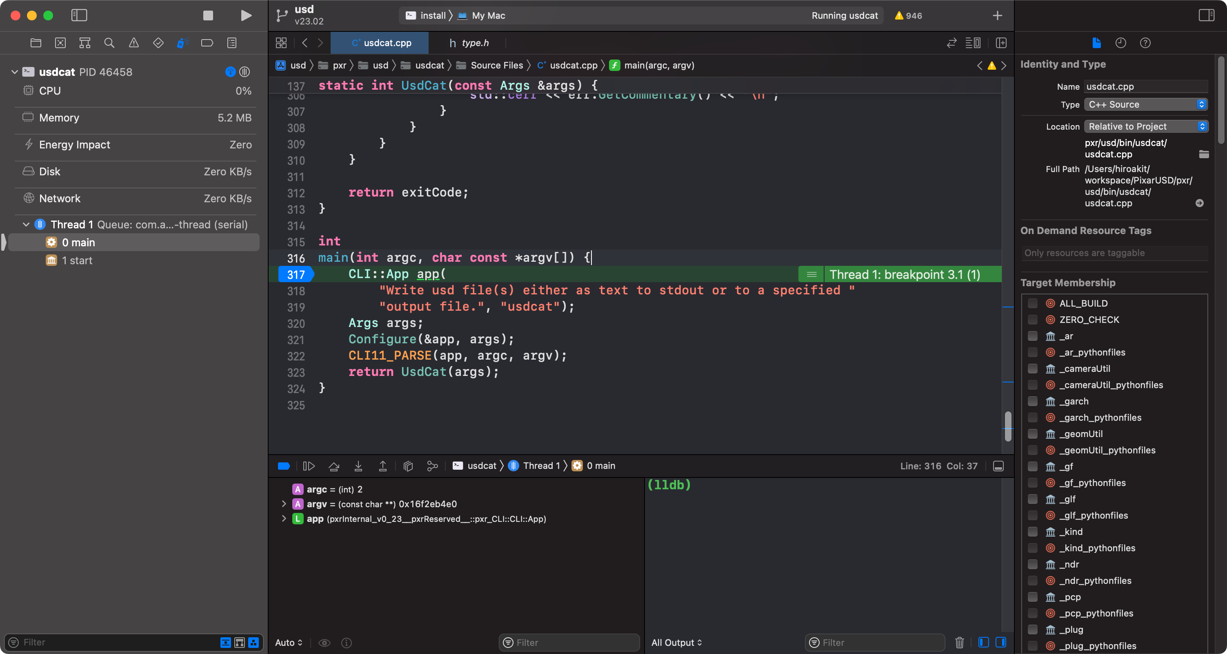The image size is (1227, 654).
Task: Clear the console with trash icon
Action: tap(959, 643)
